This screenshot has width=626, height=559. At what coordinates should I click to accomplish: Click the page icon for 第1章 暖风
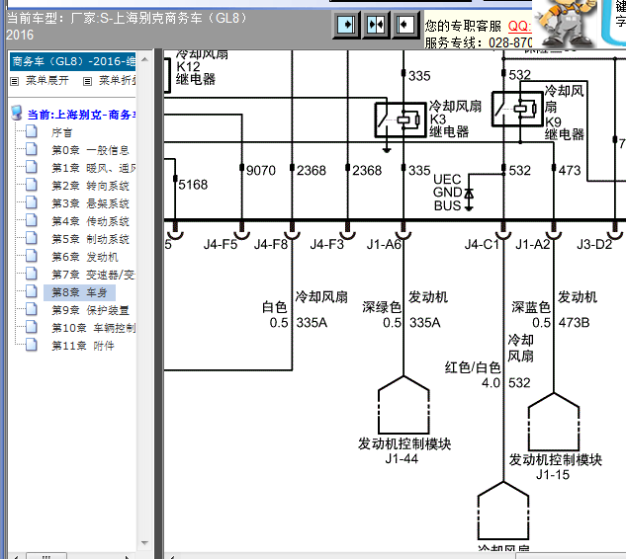tap(32, 167)
